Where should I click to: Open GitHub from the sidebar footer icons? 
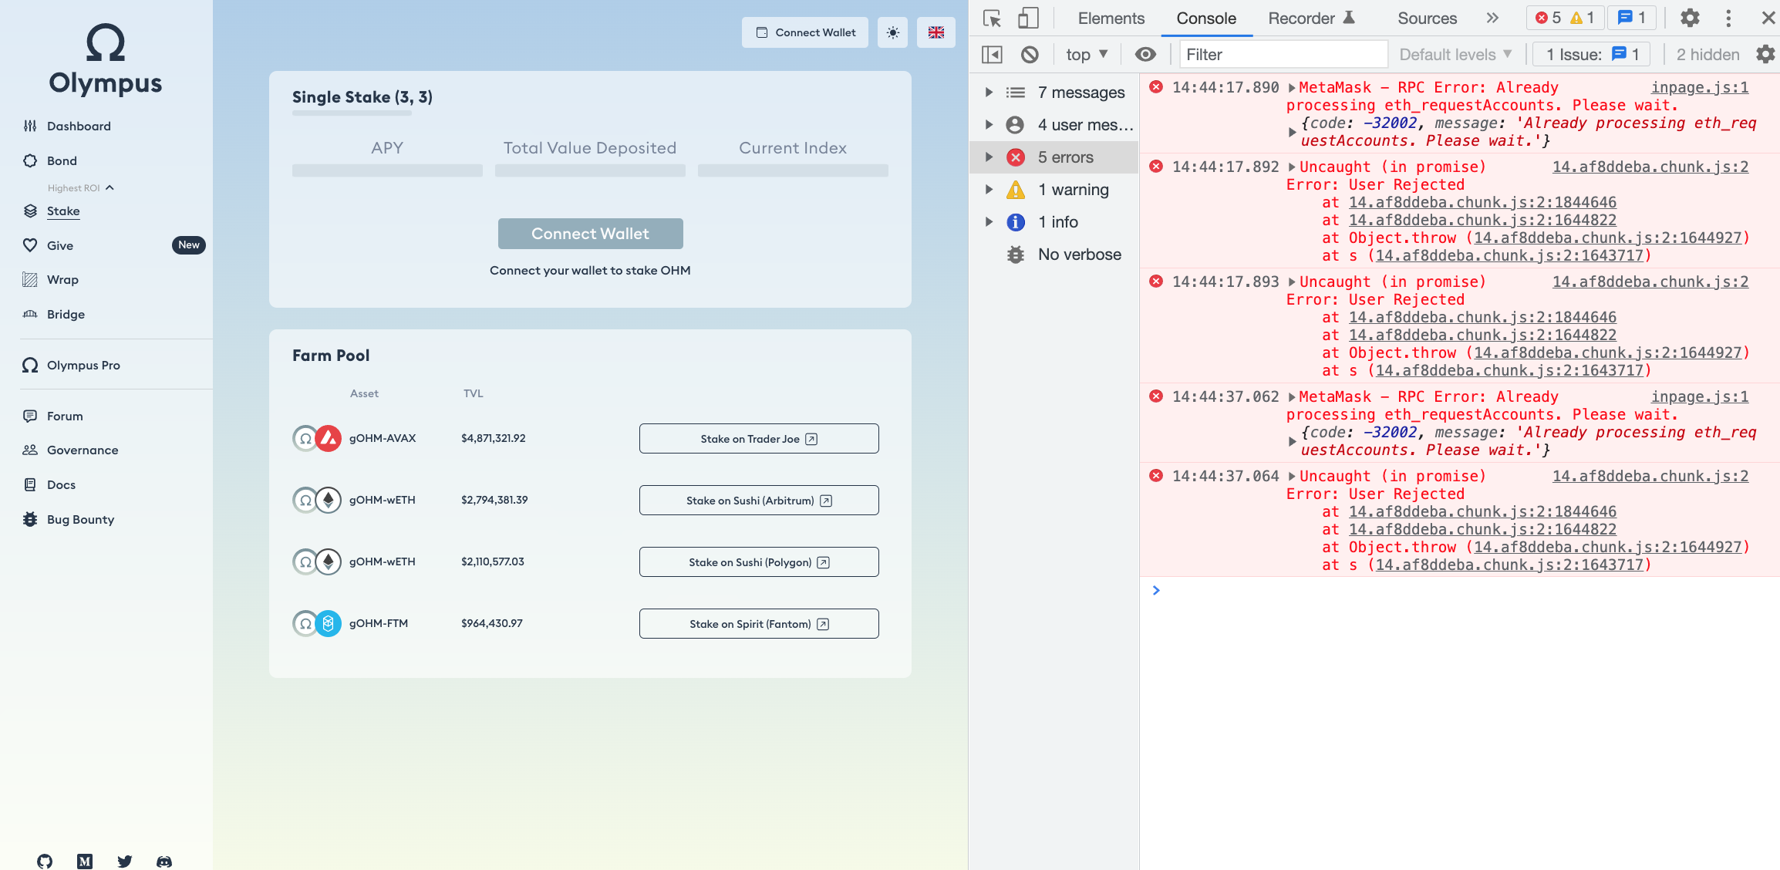point(44,862)
